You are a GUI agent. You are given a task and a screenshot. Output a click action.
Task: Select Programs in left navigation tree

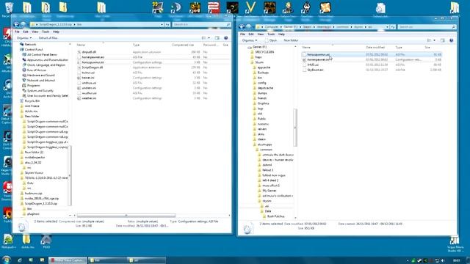click(33, 86)
